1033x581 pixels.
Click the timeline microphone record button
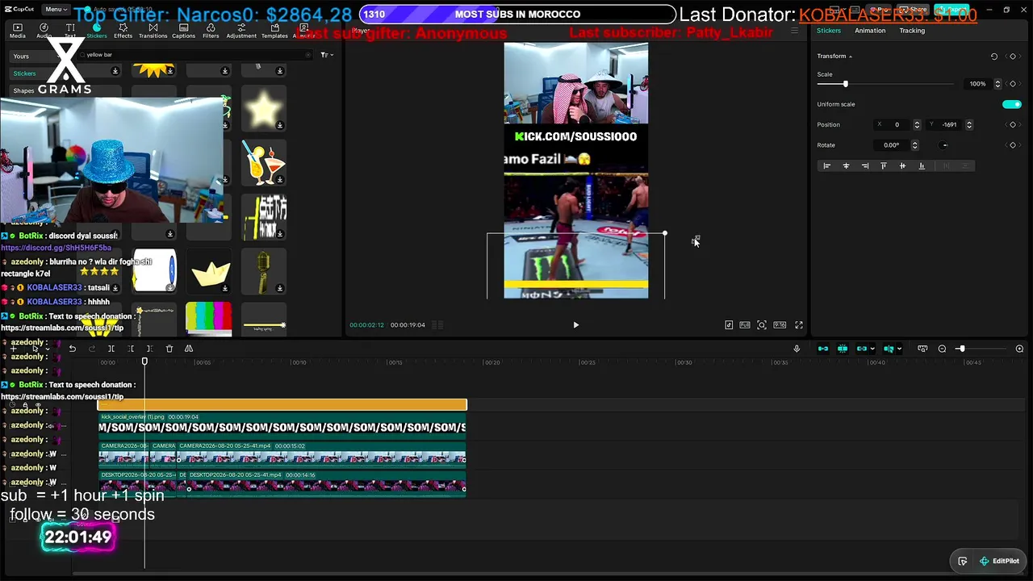(797, 349)
